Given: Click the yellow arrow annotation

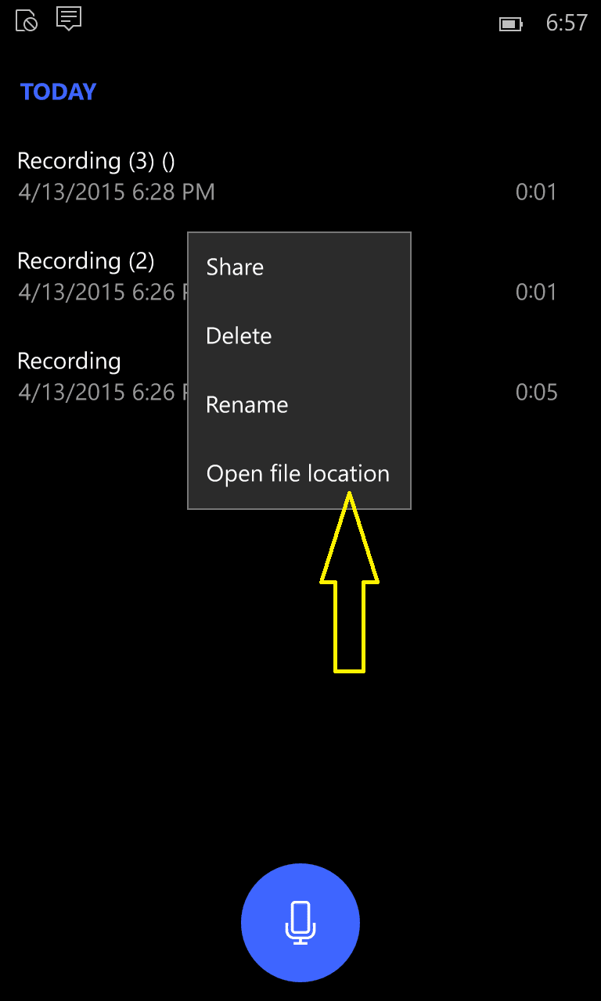Looking at the screenshot, I should click(349, 582).
